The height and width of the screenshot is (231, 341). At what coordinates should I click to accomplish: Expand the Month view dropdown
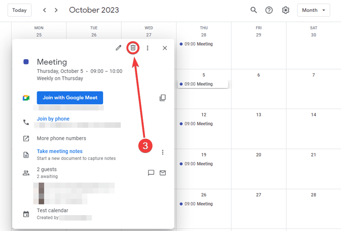[313, 10]
